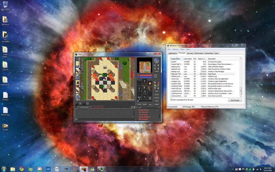
Task: Select the legs equipment slot
Action: coord(144,92)
